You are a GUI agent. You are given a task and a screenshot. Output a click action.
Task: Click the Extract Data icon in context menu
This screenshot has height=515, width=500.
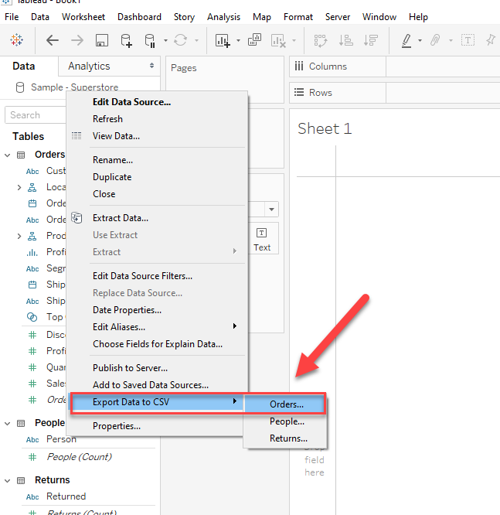(77, 218)
